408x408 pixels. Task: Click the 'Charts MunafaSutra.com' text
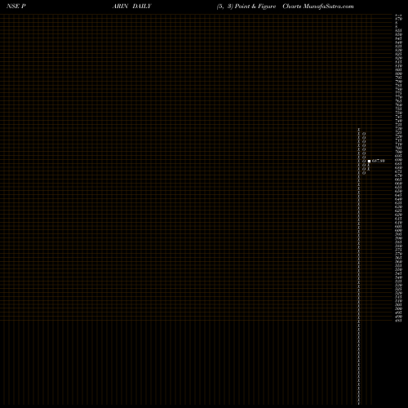[x=318, y=7]
